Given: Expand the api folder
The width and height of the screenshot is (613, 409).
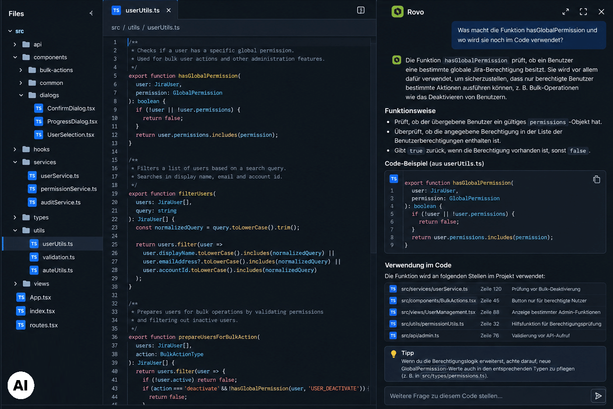Looking at the screenshot, I should point(15,44).
